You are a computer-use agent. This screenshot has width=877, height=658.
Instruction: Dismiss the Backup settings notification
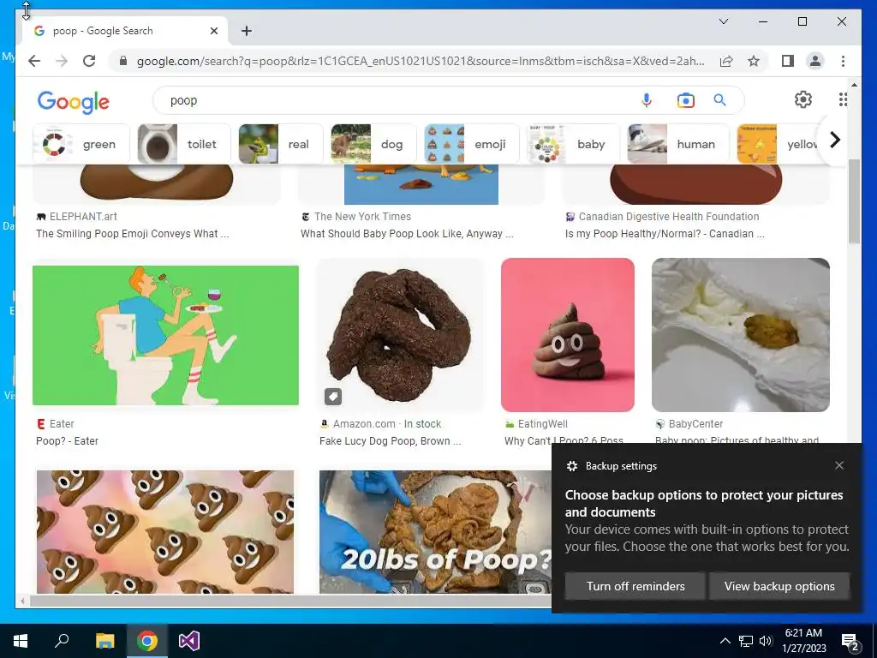coord(839,465)
